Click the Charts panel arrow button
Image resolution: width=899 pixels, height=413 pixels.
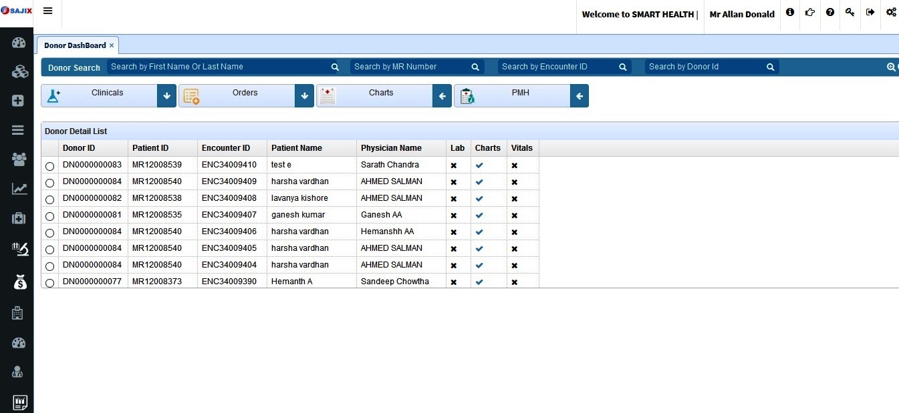[442, 96]
